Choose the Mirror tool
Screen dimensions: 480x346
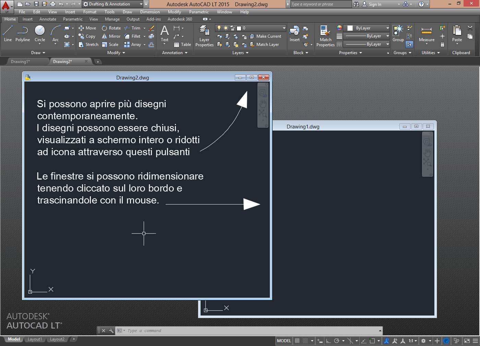[x=111, y=36]
